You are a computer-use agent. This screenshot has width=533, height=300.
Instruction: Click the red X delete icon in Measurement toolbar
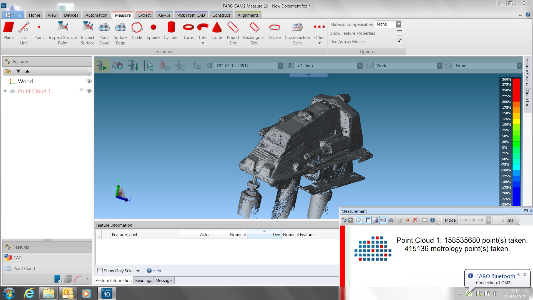point(415,220)
